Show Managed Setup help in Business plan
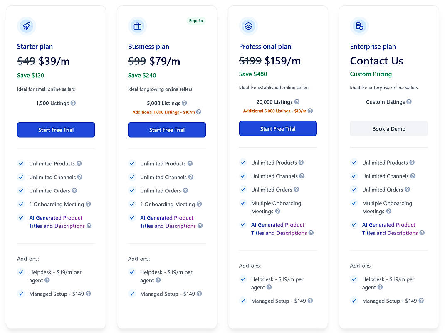The image size is (445, 333). coord(199,294)
